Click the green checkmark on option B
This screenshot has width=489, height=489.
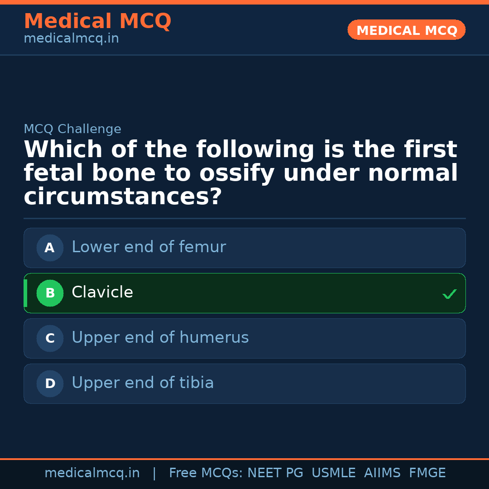point(449,294)
